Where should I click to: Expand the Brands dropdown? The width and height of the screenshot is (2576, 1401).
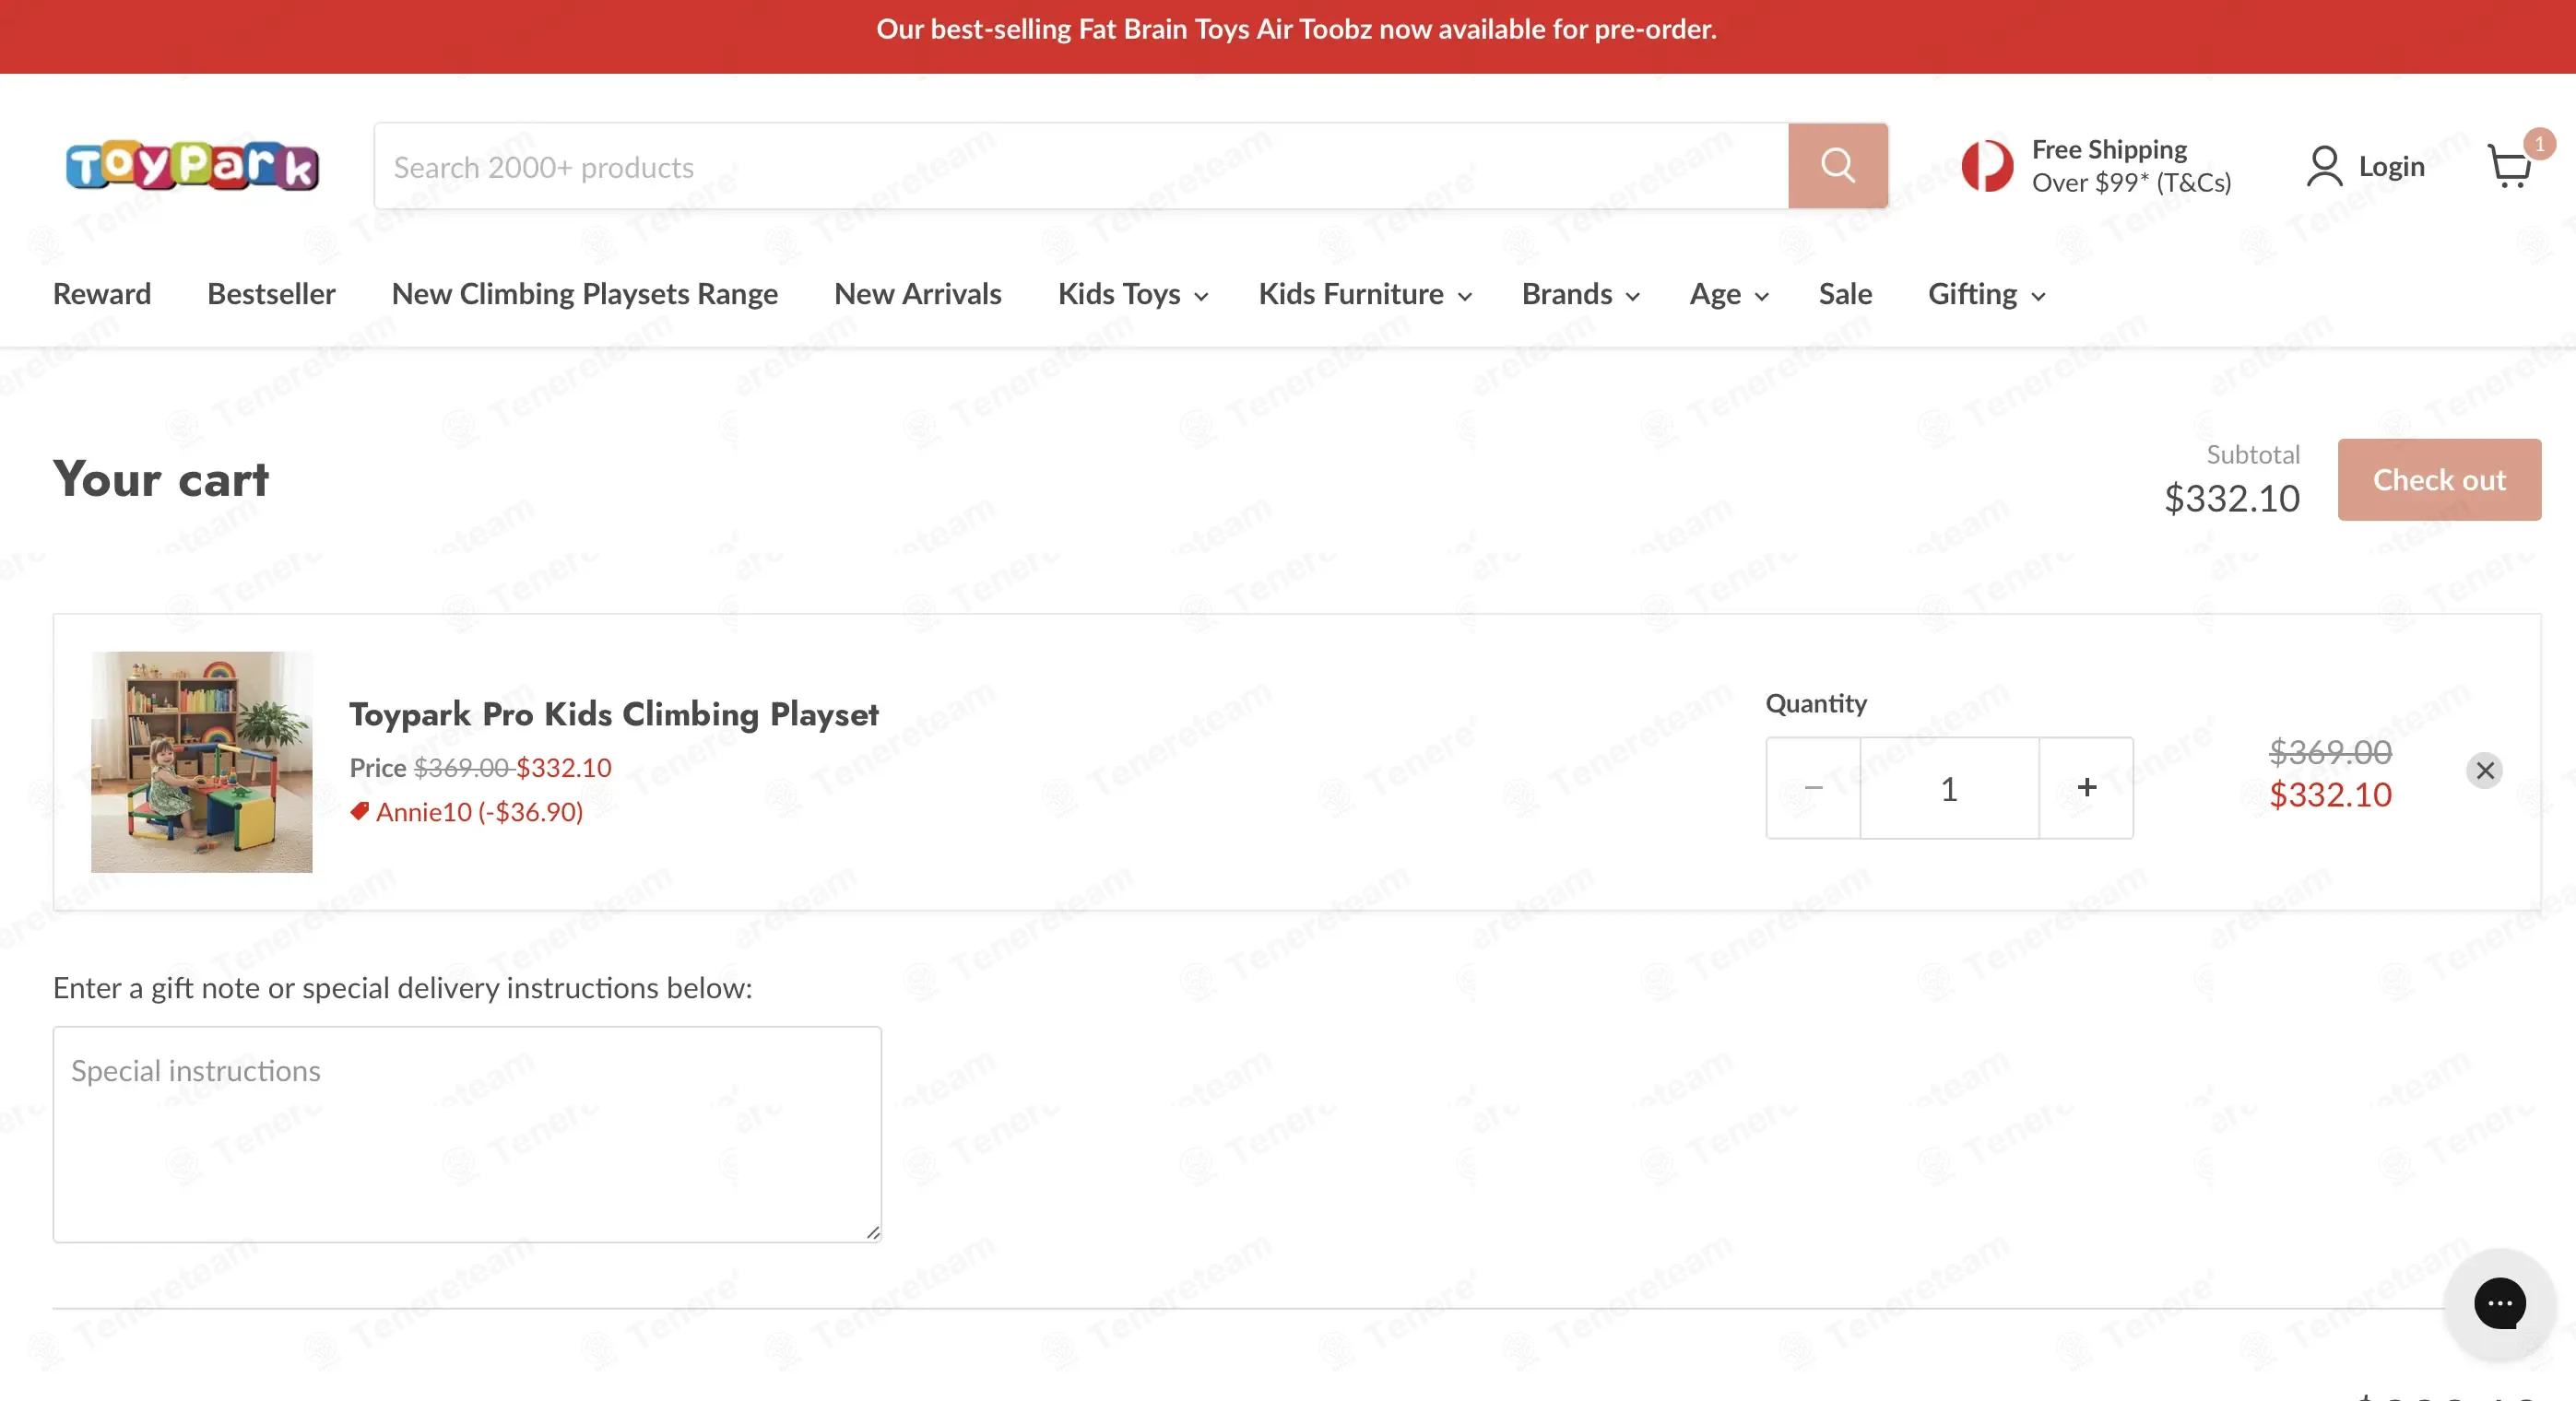coord(1581,294)
